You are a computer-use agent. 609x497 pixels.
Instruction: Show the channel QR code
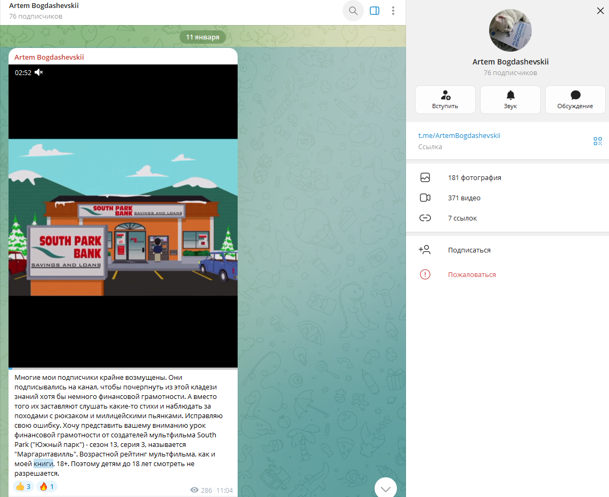[598, 141]
